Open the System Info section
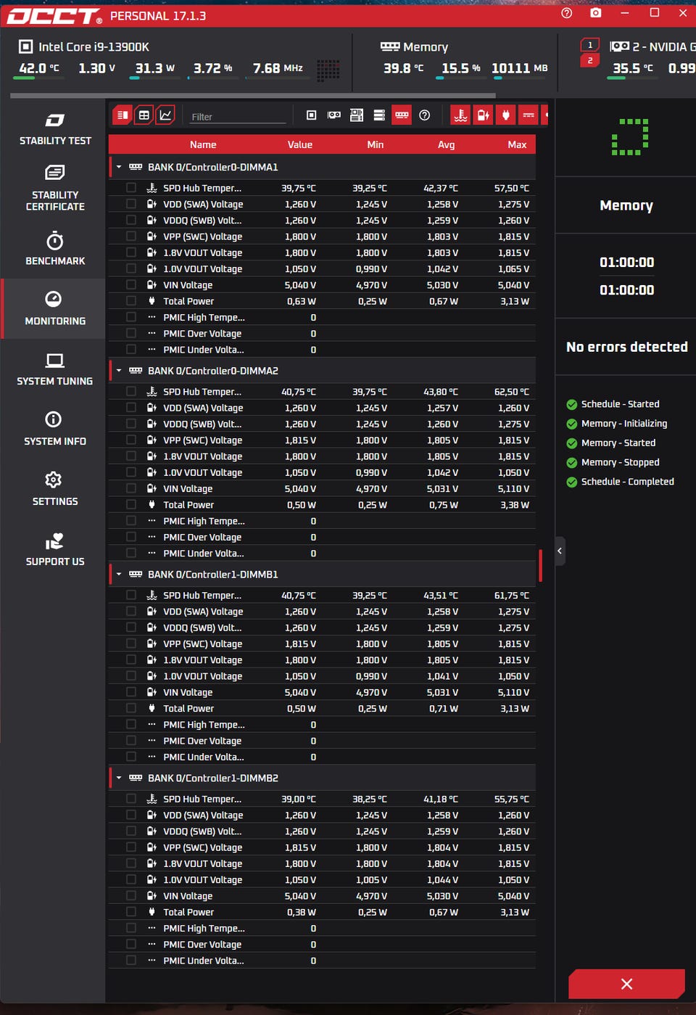Screen dimensions: 696x1015 coord(55,430)
